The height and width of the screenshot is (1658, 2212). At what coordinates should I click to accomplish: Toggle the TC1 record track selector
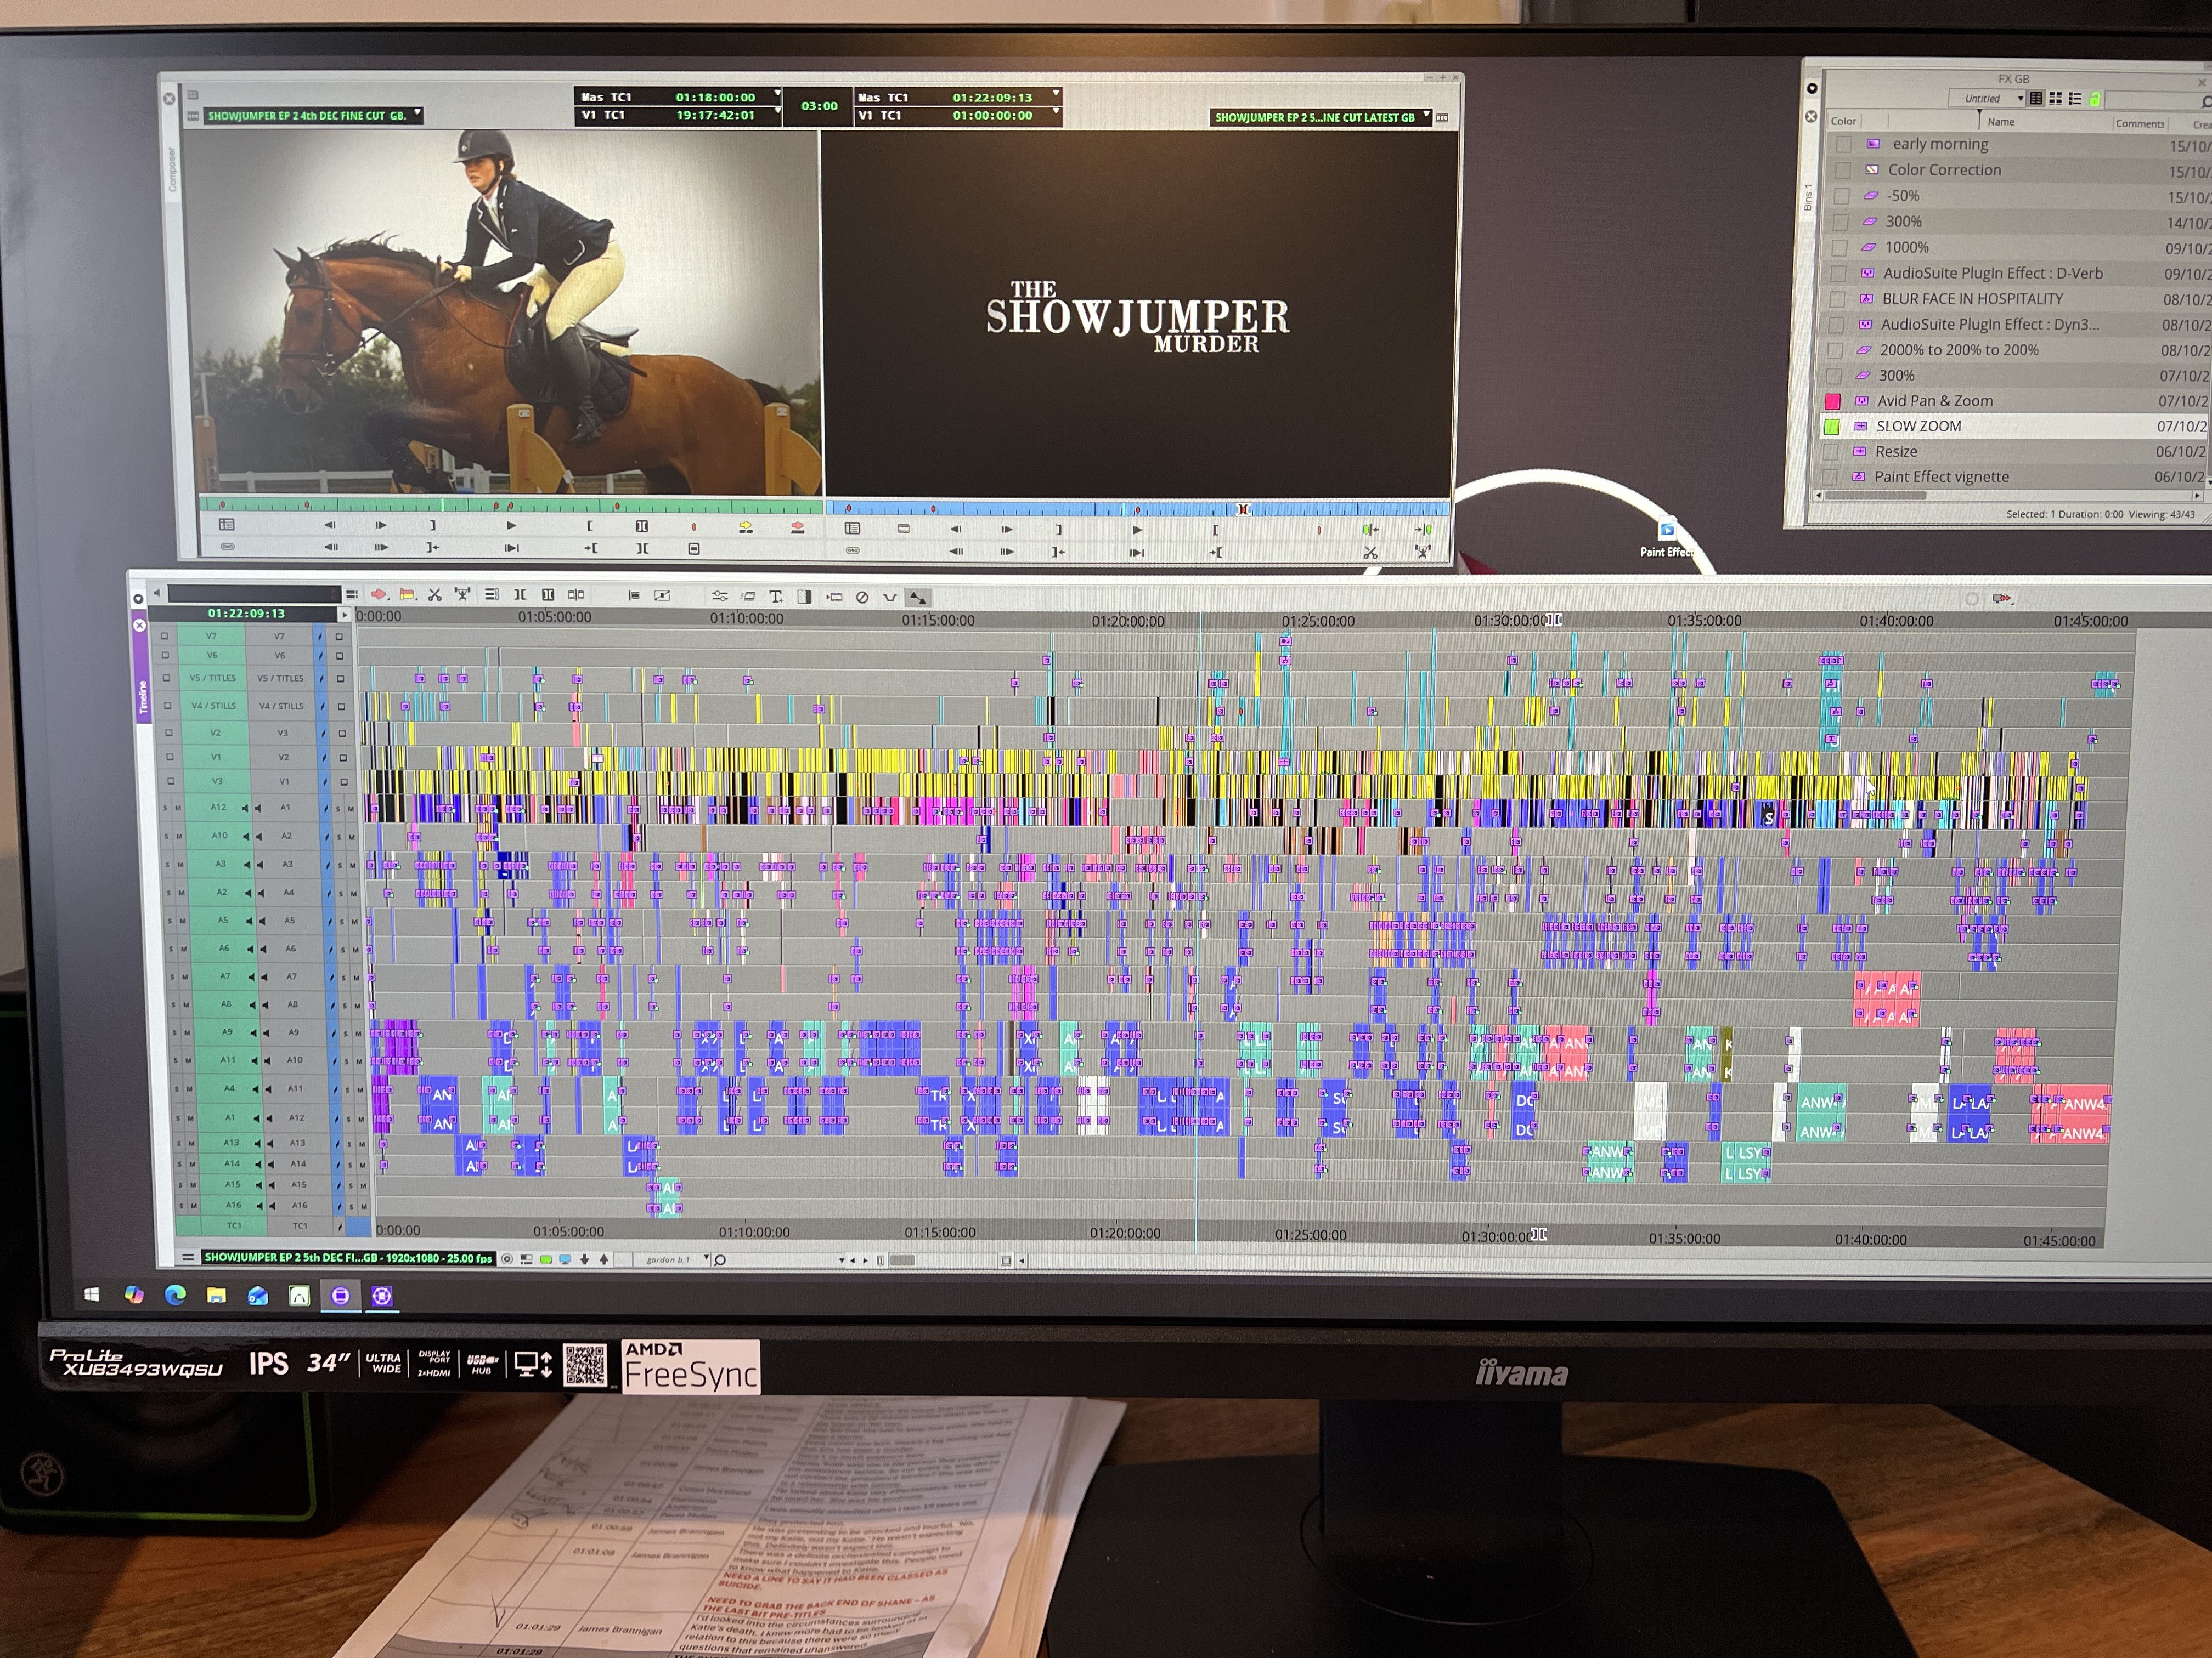pyautogui.click(x=300, y=1225)
